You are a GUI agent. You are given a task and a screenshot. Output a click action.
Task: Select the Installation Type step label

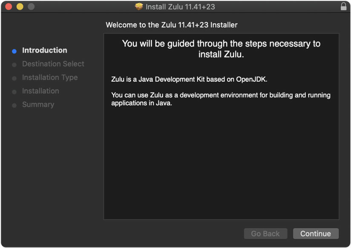tap(49, 78)
